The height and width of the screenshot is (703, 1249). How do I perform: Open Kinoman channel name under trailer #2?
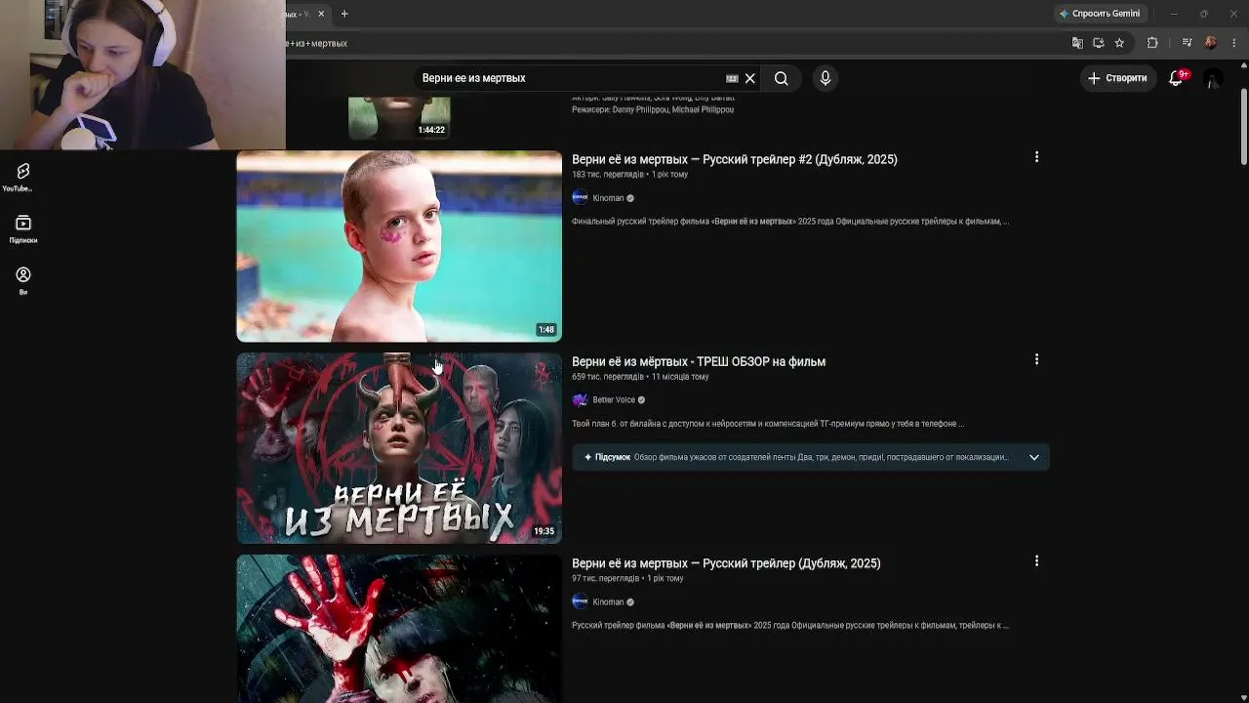(x=608, y=198)
